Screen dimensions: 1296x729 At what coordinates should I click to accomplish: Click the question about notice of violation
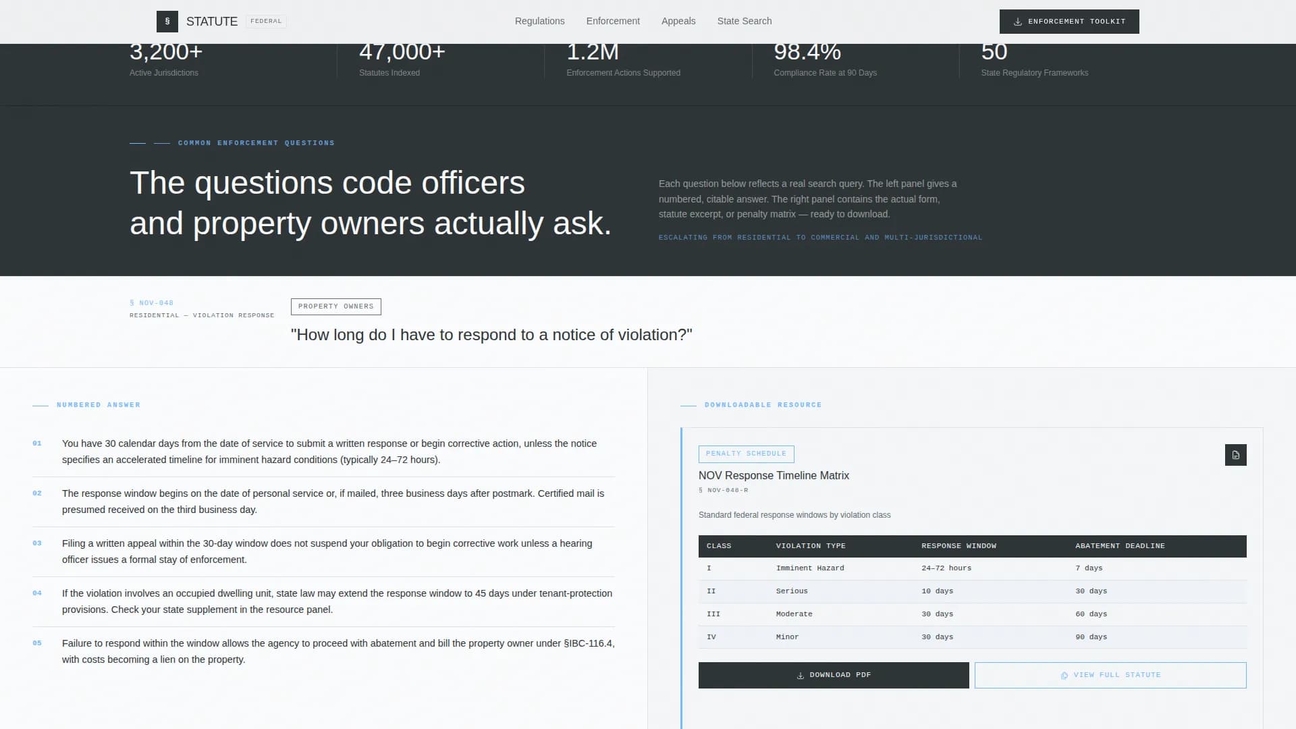pyautogui.click(x=491, y=335)
